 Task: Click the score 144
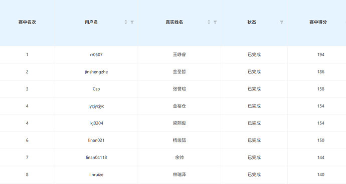320,157
